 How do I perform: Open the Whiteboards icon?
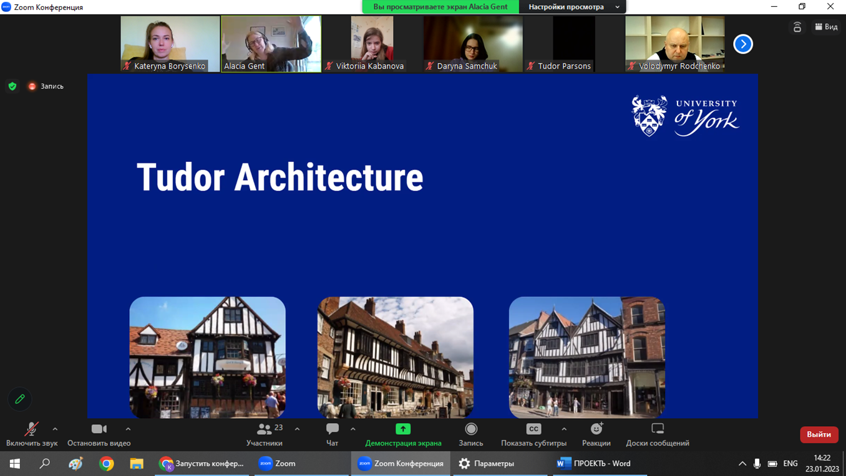(657, 429)
